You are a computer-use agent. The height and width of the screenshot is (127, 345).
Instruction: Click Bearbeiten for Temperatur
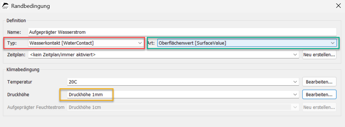[x=319, y=82]
